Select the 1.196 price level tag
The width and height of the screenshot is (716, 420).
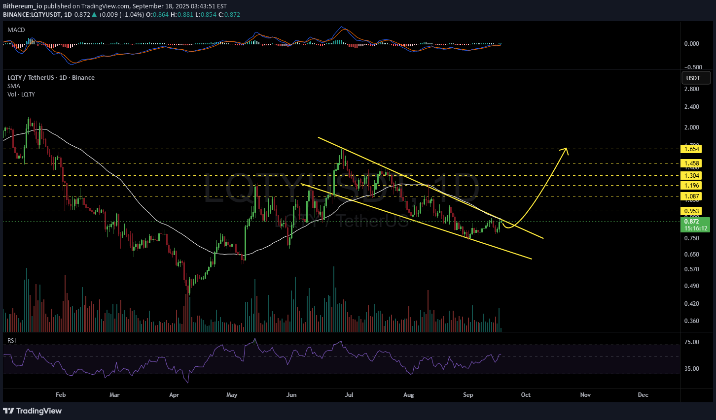pyautogui.click(x=690, y=186)
